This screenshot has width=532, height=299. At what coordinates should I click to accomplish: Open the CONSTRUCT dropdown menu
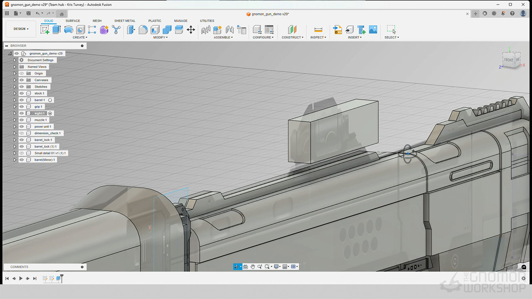pos(292,37)
